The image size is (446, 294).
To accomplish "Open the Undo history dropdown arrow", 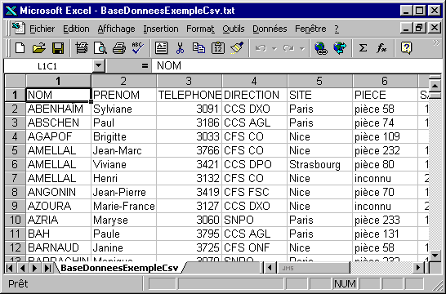I will [x=274, y=49].
